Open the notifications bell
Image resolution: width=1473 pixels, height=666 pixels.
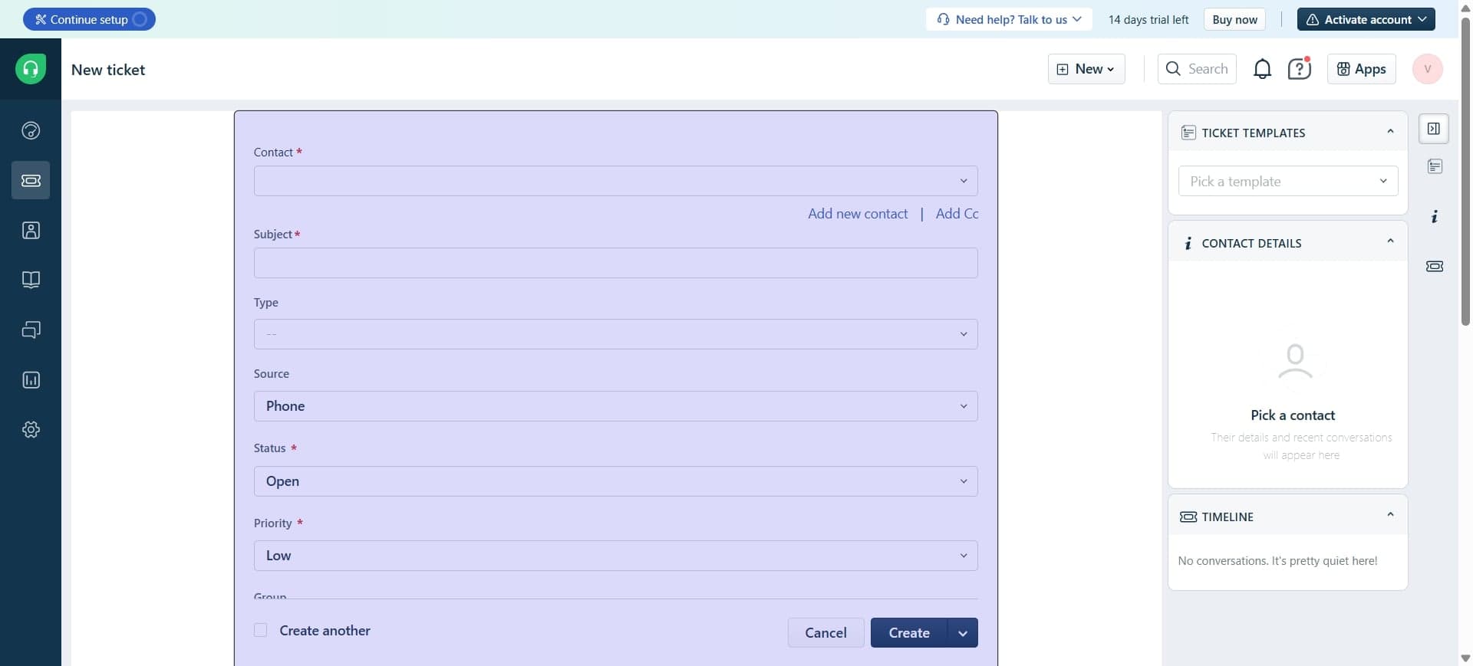(1262, 69)
